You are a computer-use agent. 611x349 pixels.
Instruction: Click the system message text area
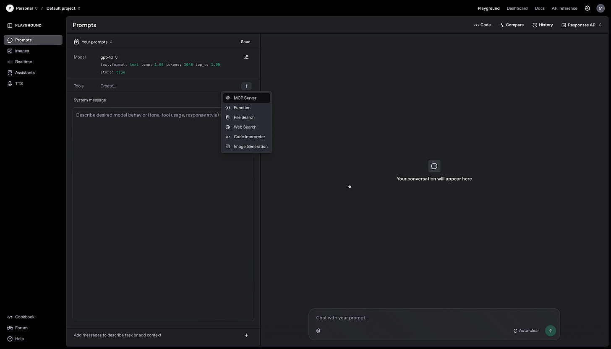(x=163, y=214)
